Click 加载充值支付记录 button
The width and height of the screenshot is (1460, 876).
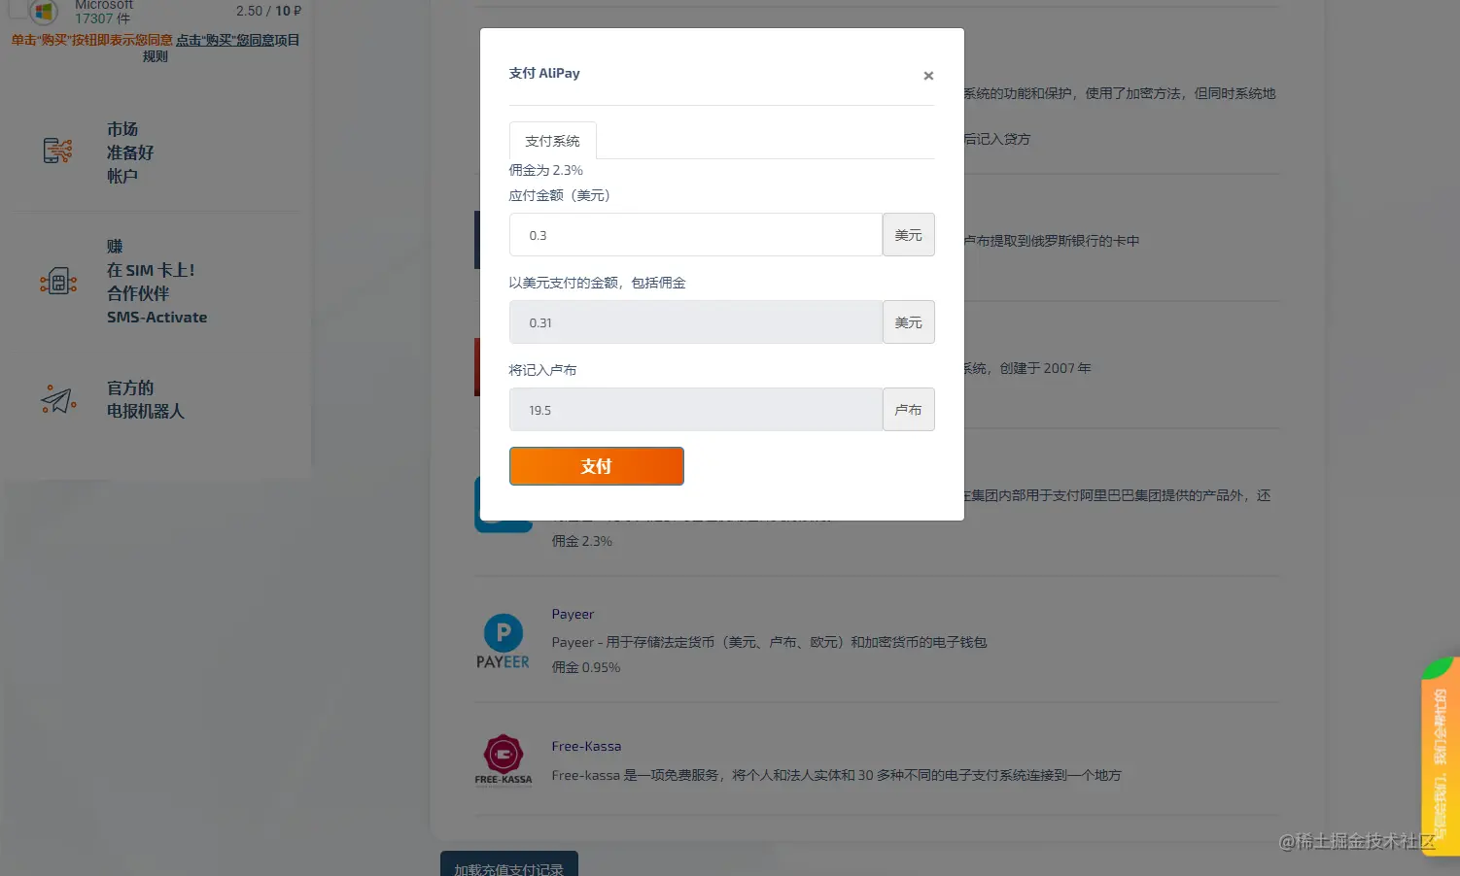509,864
